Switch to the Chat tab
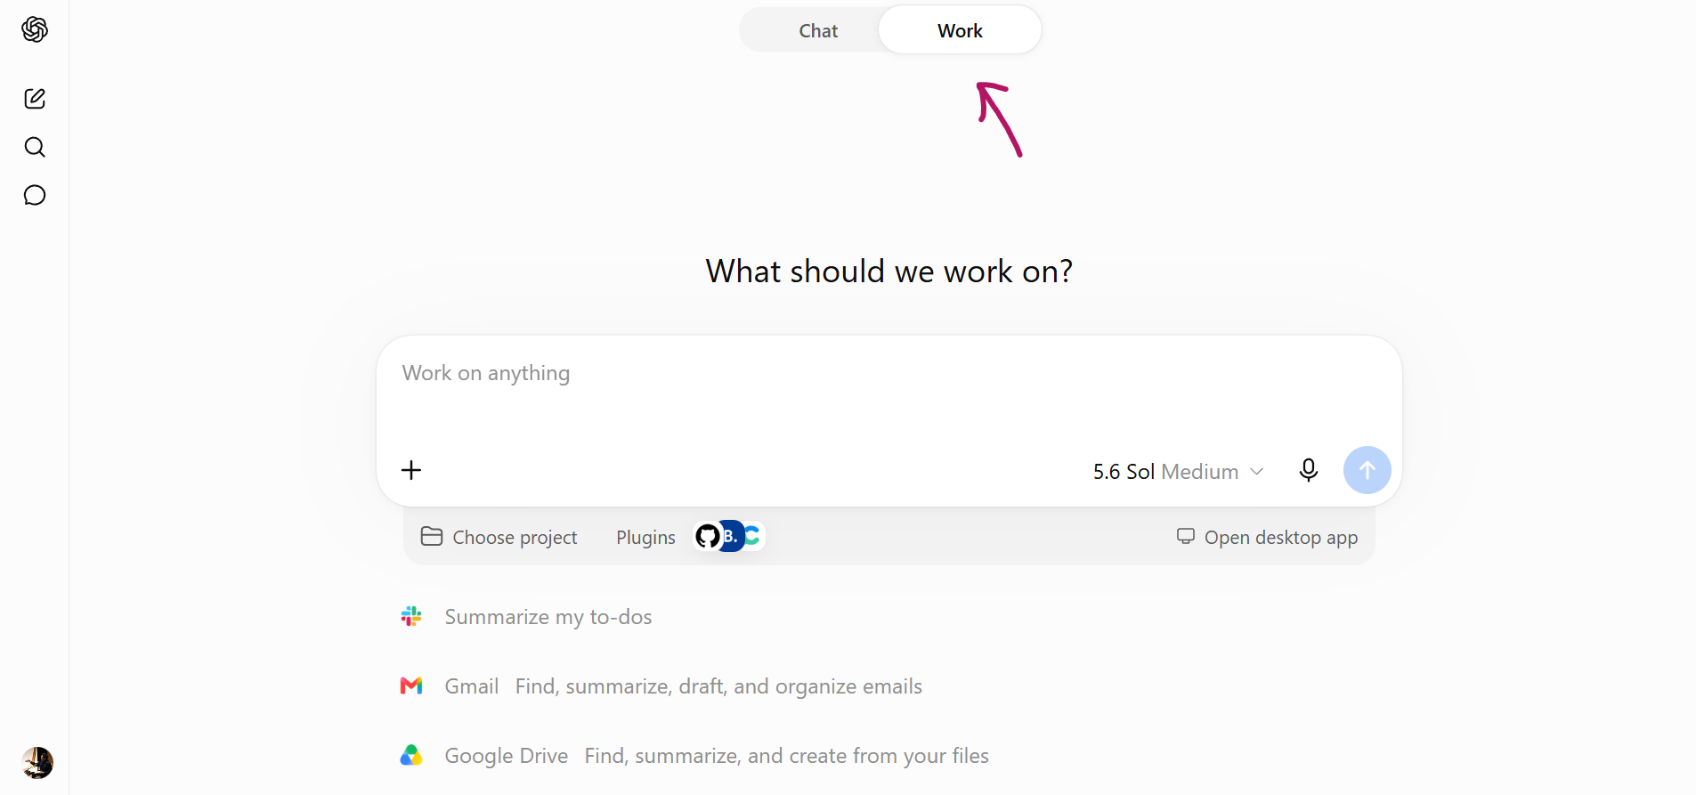This screenshot has height=795, width=1696. [x=818, y=30]
